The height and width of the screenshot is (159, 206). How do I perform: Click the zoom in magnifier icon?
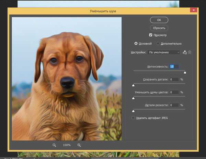tap(79, 145)
